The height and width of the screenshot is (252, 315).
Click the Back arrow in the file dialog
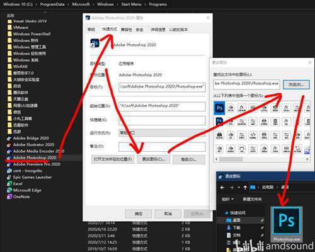click(222, 187)
